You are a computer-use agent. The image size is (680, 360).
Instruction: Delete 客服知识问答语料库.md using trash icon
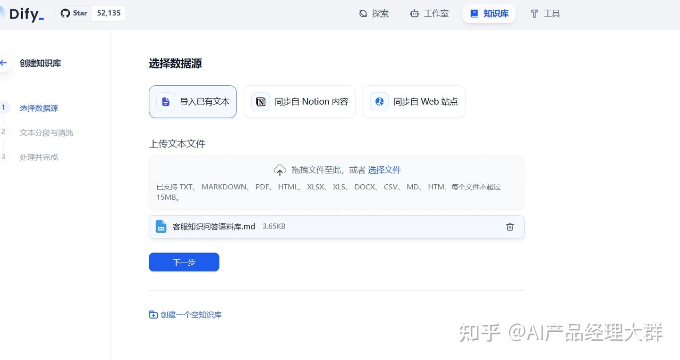click(x=510, y=227)
